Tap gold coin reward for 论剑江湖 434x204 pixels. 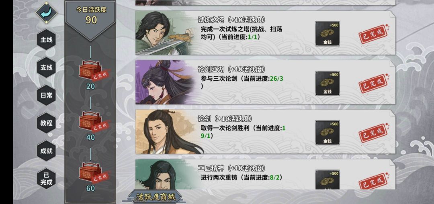(x=328, y=83)
